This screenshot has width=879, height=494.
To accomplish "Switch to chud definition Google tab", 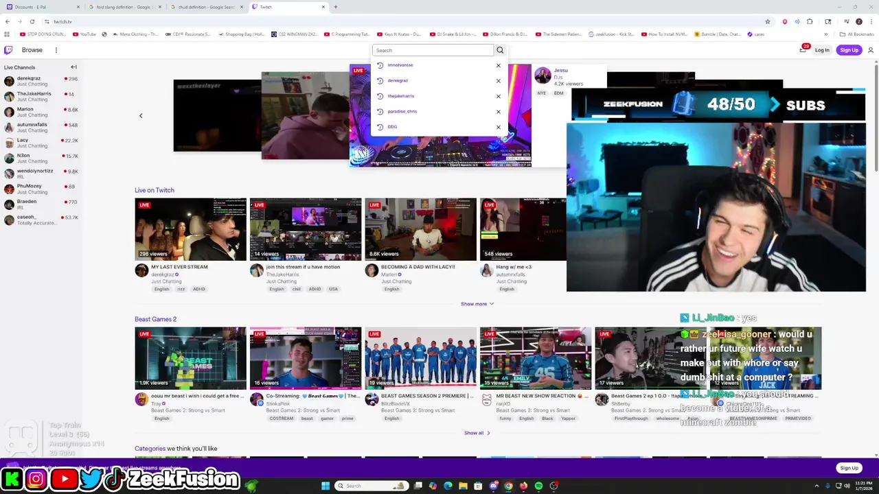I will click(x=206, y=7).
